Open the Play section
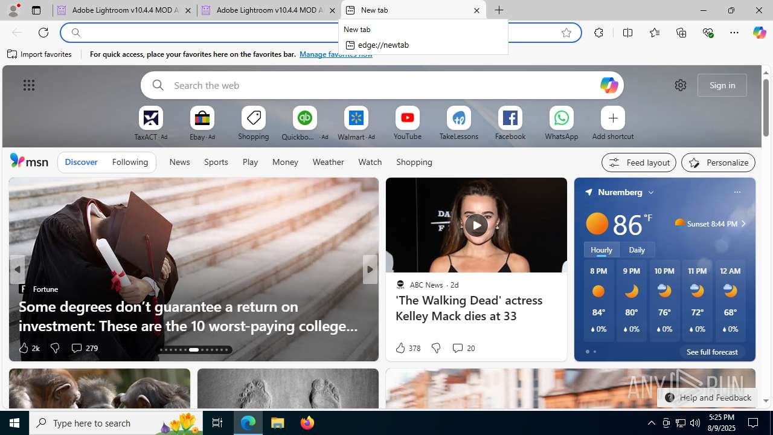The image size is (773, 435). 250,162
